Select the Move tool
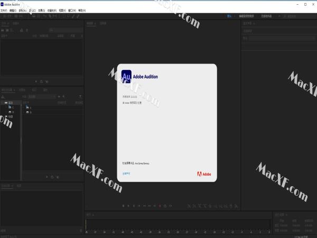Screen dimensions: 317x238 tap(45, 16)
